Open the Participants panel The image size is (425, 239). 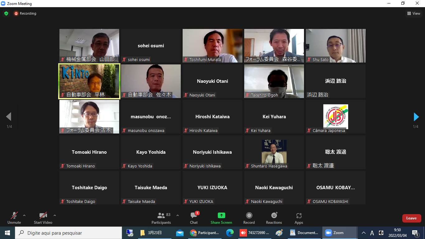(161, 218)
